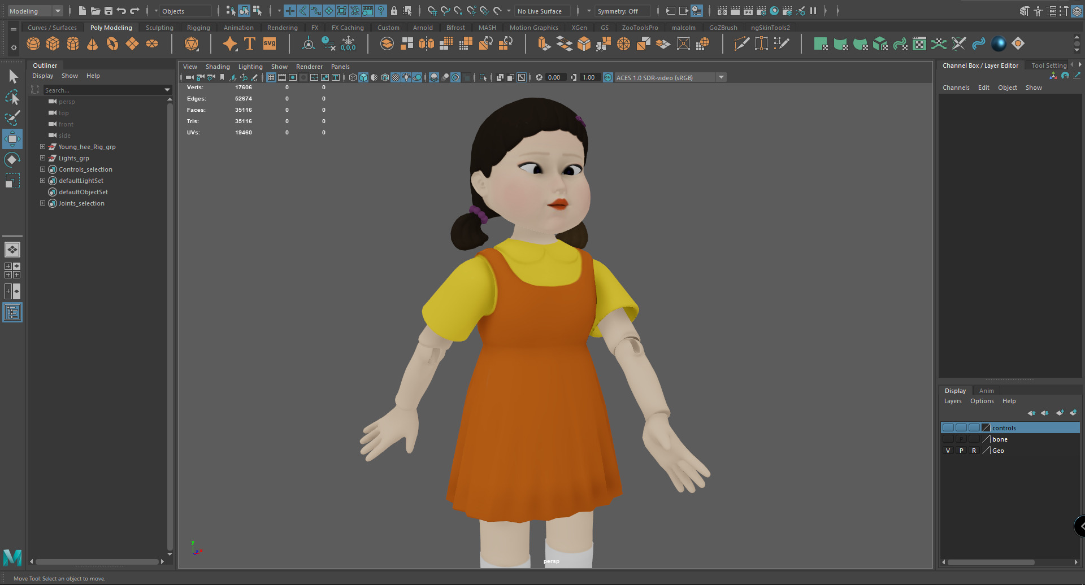Image resolution: width=1085 pixels, height=585 pixels.
Task: Select the Rotate tool in toolbox
Action: (12, 160)
